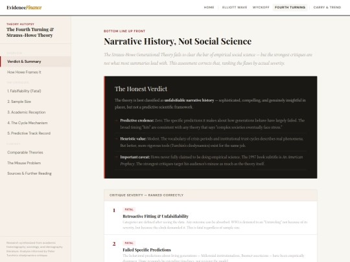Click The Fourth Turning & Strauss-Howe Theory title
Viewport: 350px width, 262px height.
tap(30, 32)
